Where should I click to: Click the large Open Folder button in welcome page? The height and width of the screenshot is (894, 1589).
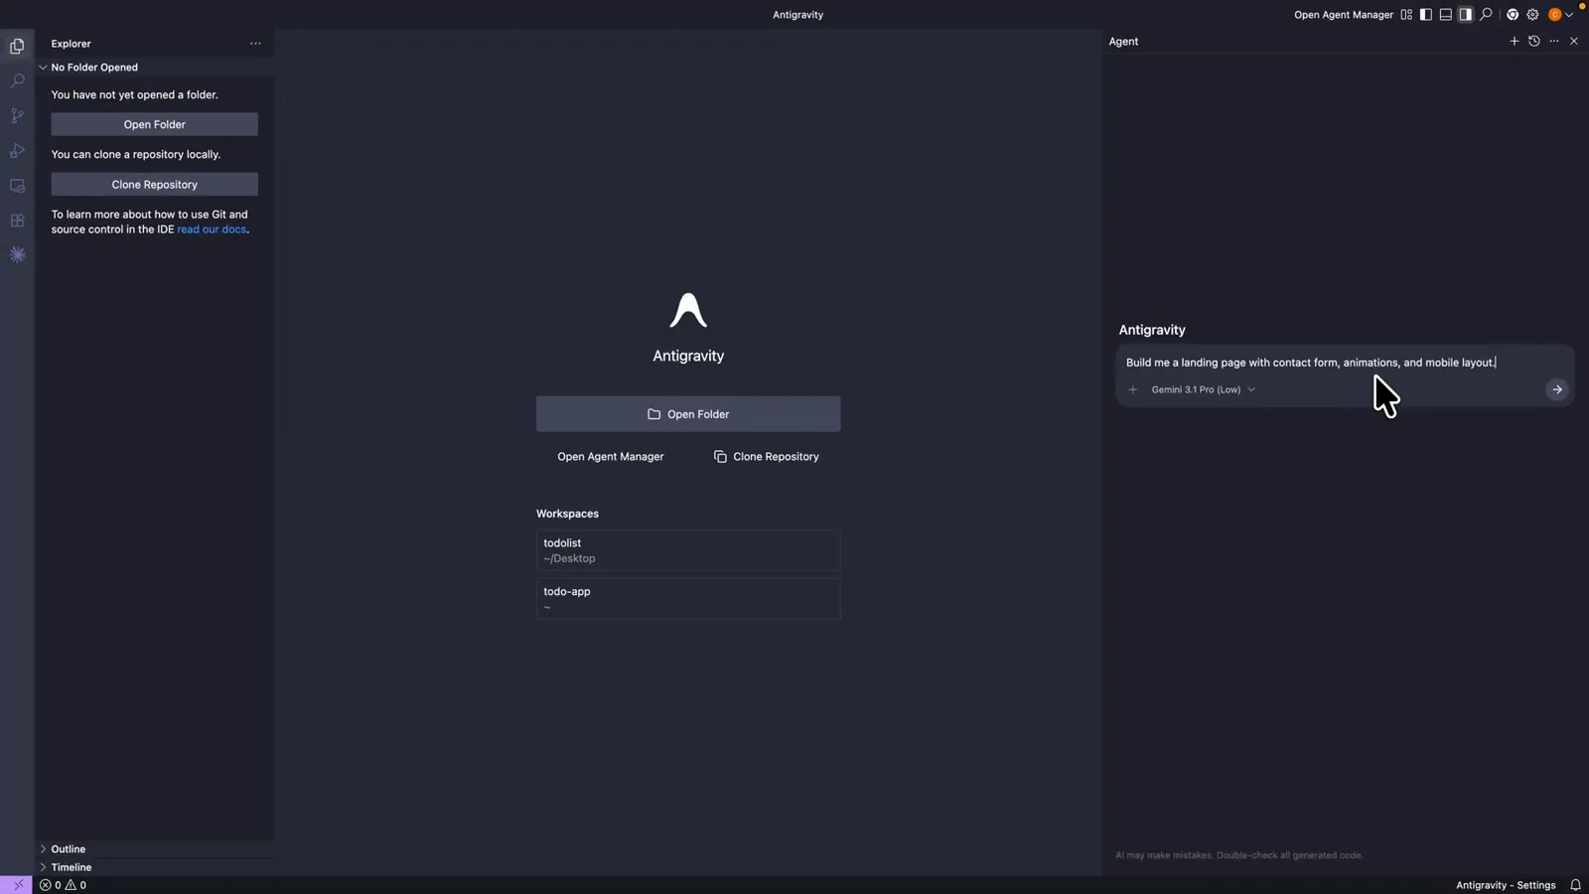[688, 414]
